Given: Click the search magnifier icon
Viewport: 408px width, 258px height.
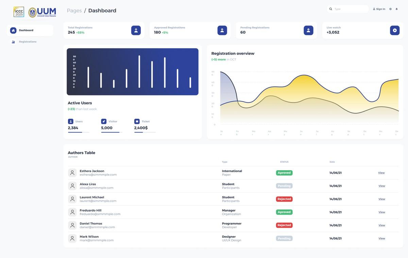Looking at the screenshot, I should [x=331, y=9].
